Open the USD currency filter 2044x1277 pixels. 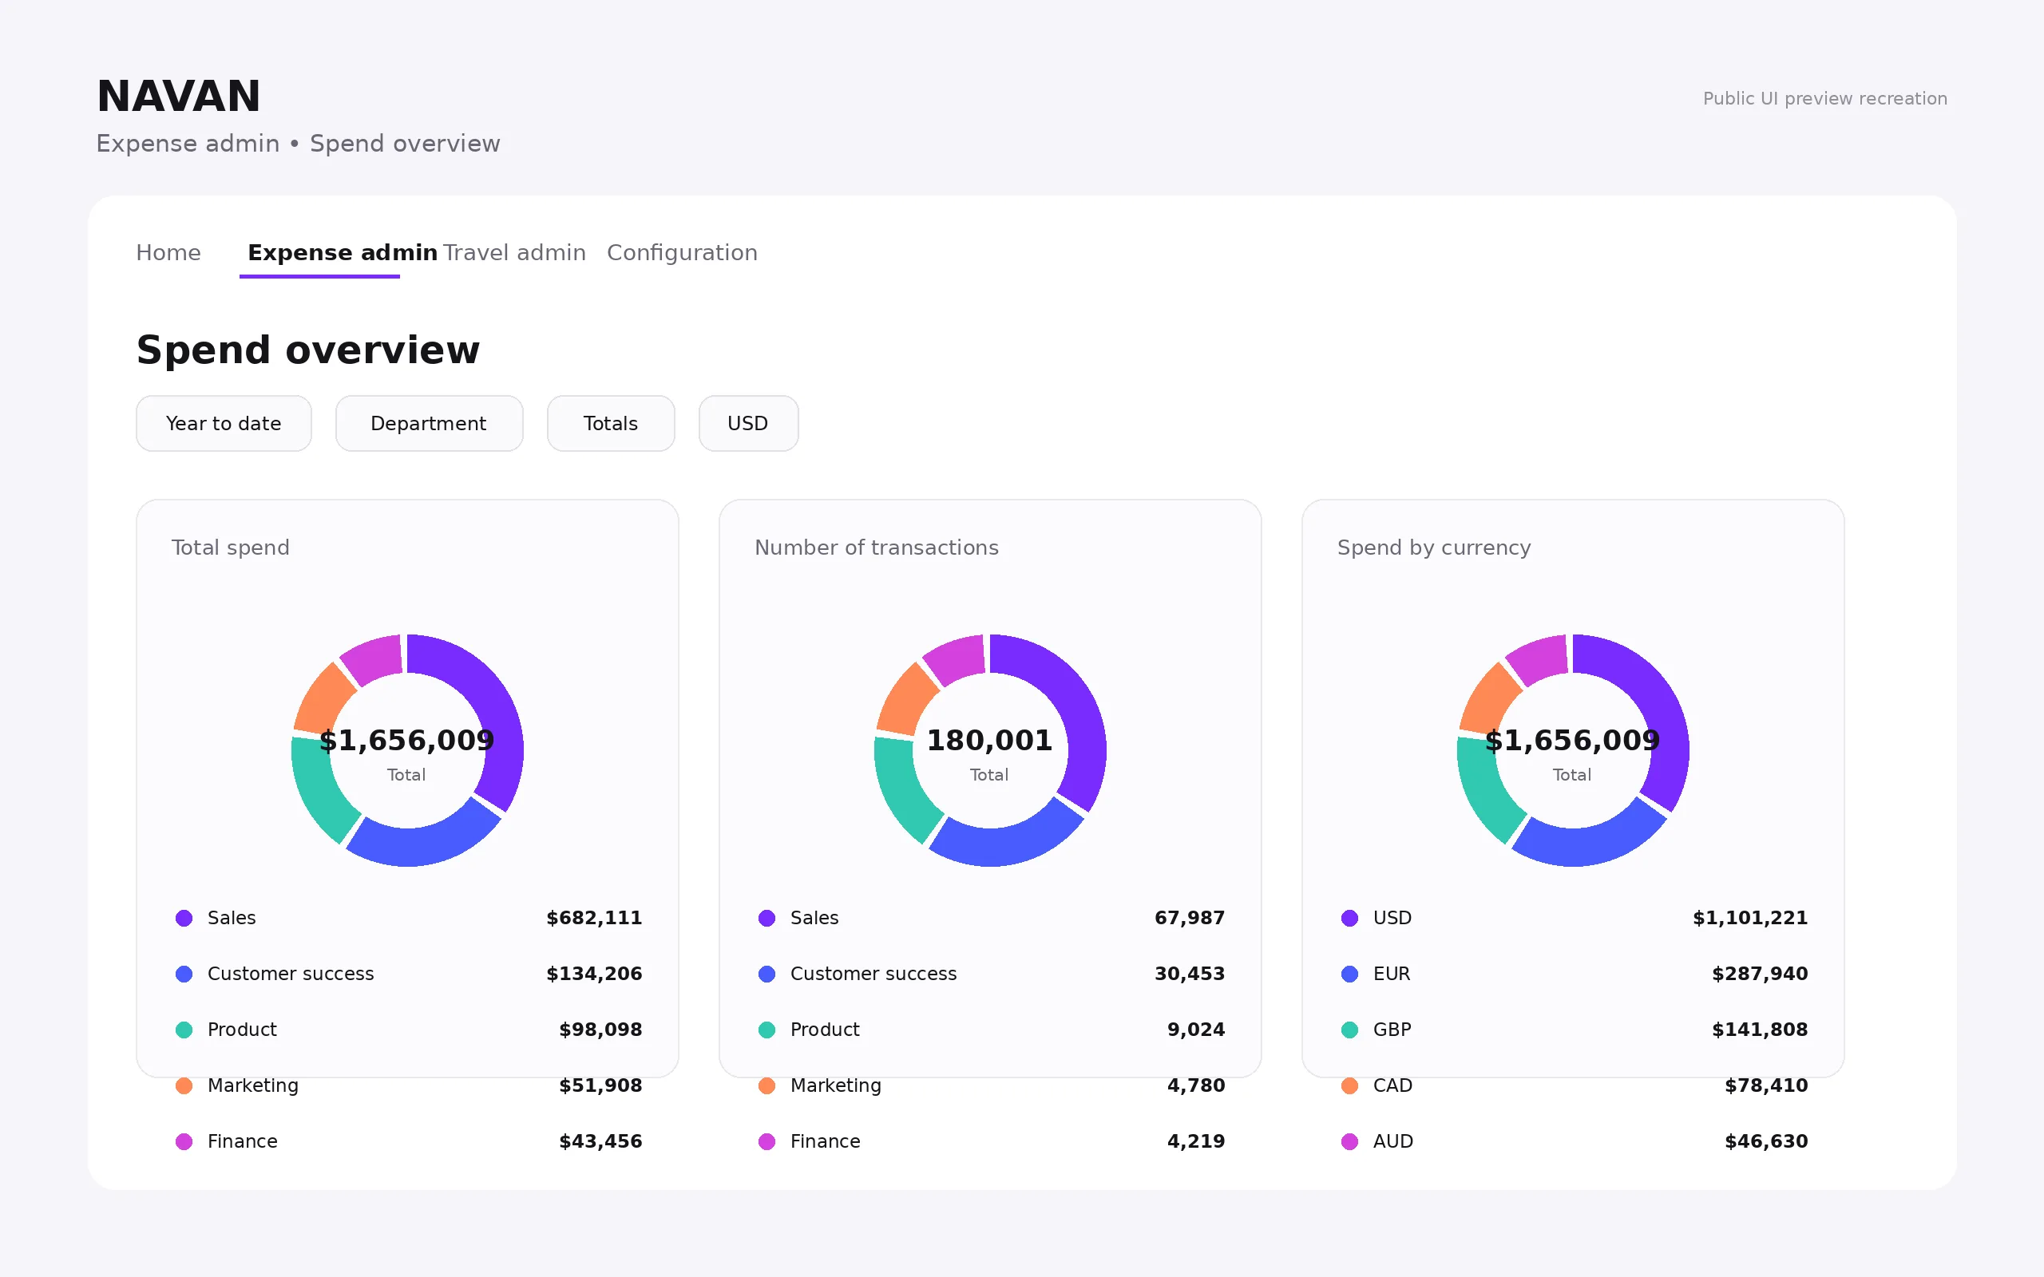point(748,423)
